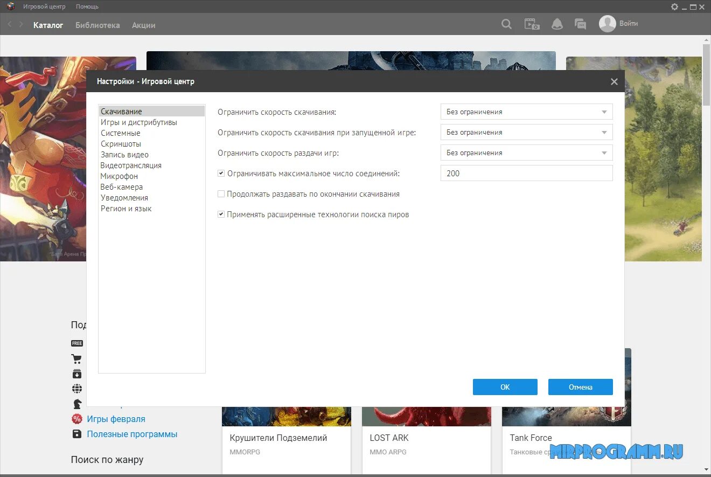Confirm settings with the OK button
711x477 pixels.
tap(505, 387)
